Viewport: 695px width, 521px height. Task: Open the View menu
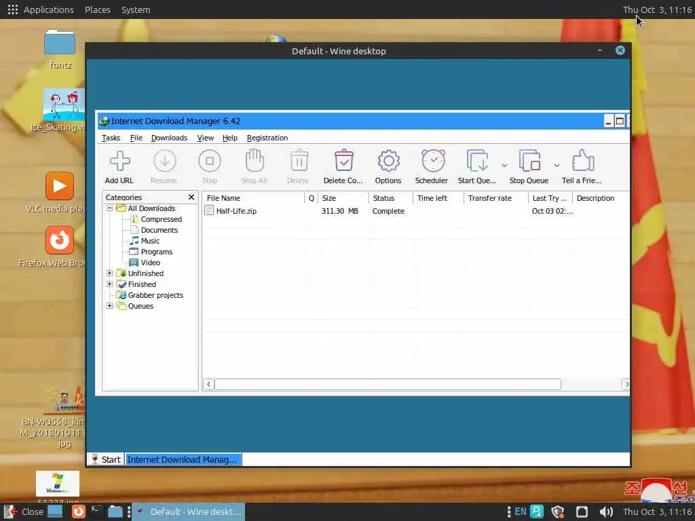[205, 138]
